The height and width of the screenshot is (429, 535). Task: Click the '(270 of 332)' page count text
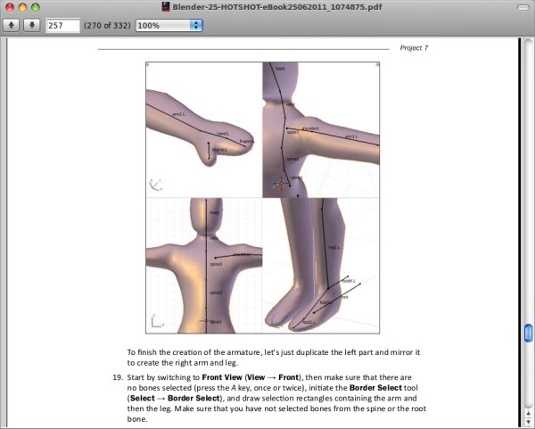[x=107, y=26]
